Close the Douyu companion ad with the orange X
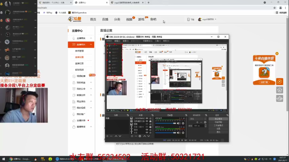 [277, 53]
